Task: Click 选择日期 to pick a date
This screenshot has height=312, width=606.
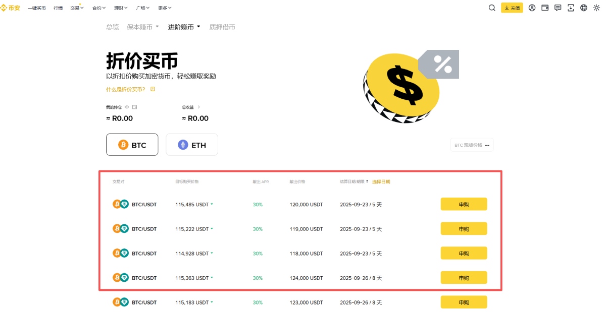Action: pyautogui.click(x=381, y=181)
